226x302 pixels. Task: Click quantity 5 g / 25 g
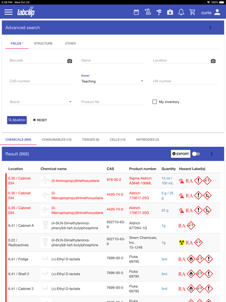click(168, 195)
